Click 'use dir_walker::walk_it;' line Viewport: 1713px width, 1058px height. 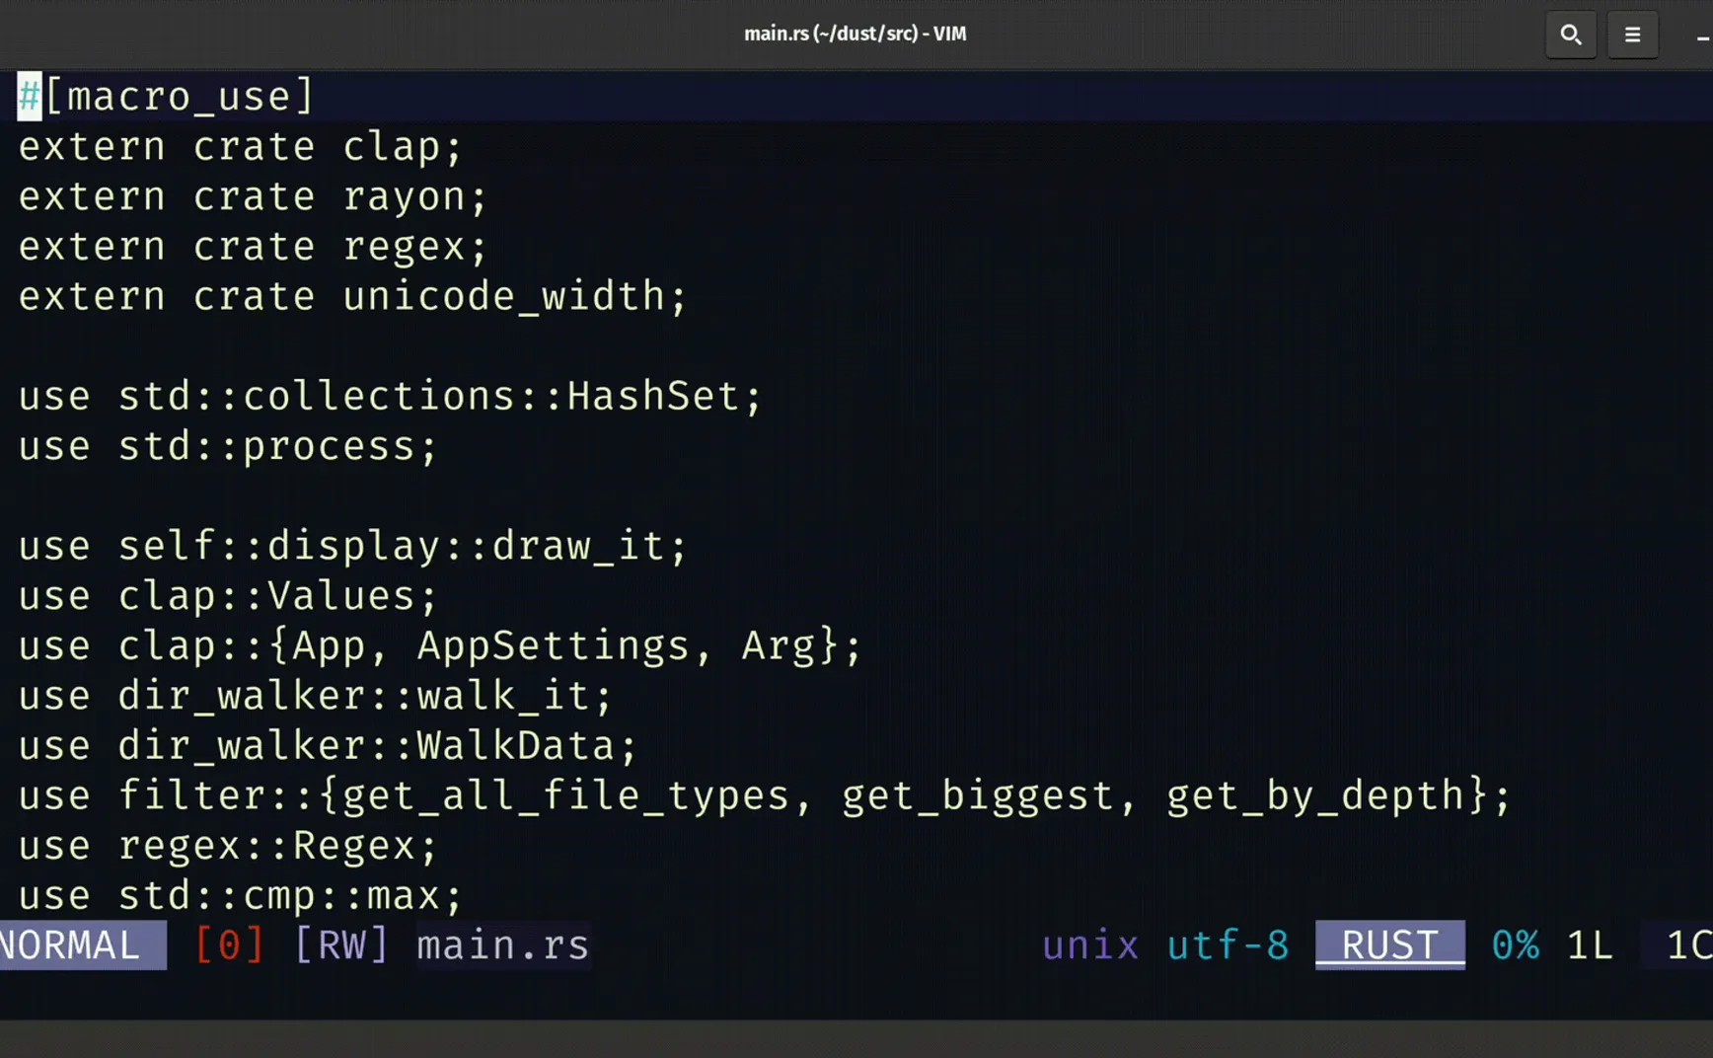[x=316, y=697]
